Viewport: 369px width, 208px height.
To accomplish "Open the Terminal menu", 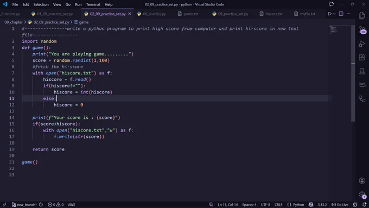I will pos(93,4).
